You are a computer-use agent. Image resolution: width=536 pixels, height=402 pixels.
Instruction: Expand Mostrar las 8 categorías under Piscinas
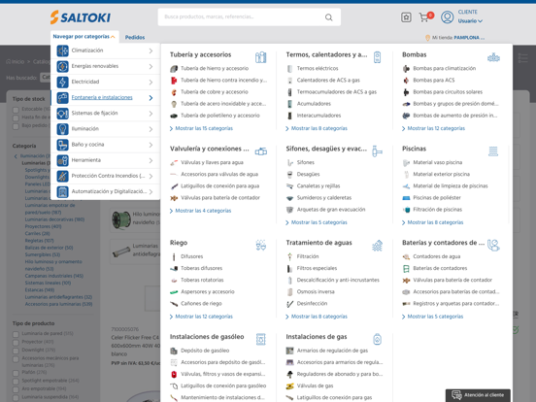point(433,222)
